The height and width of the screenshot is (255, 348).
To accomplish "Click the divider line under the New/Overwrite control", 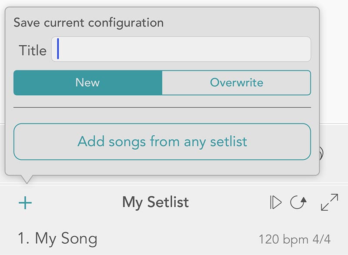I will coord(162,107).
